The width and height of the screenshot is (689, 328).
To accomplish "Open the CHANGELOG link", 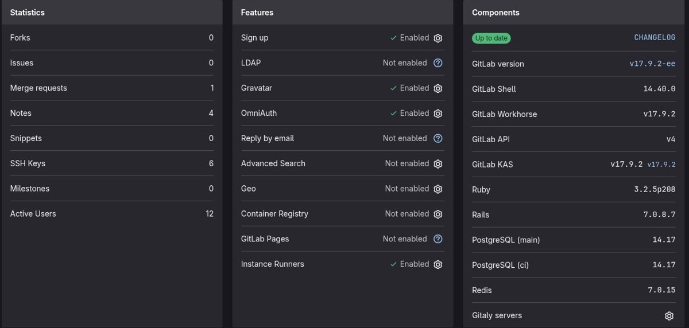I will (655, 38).
